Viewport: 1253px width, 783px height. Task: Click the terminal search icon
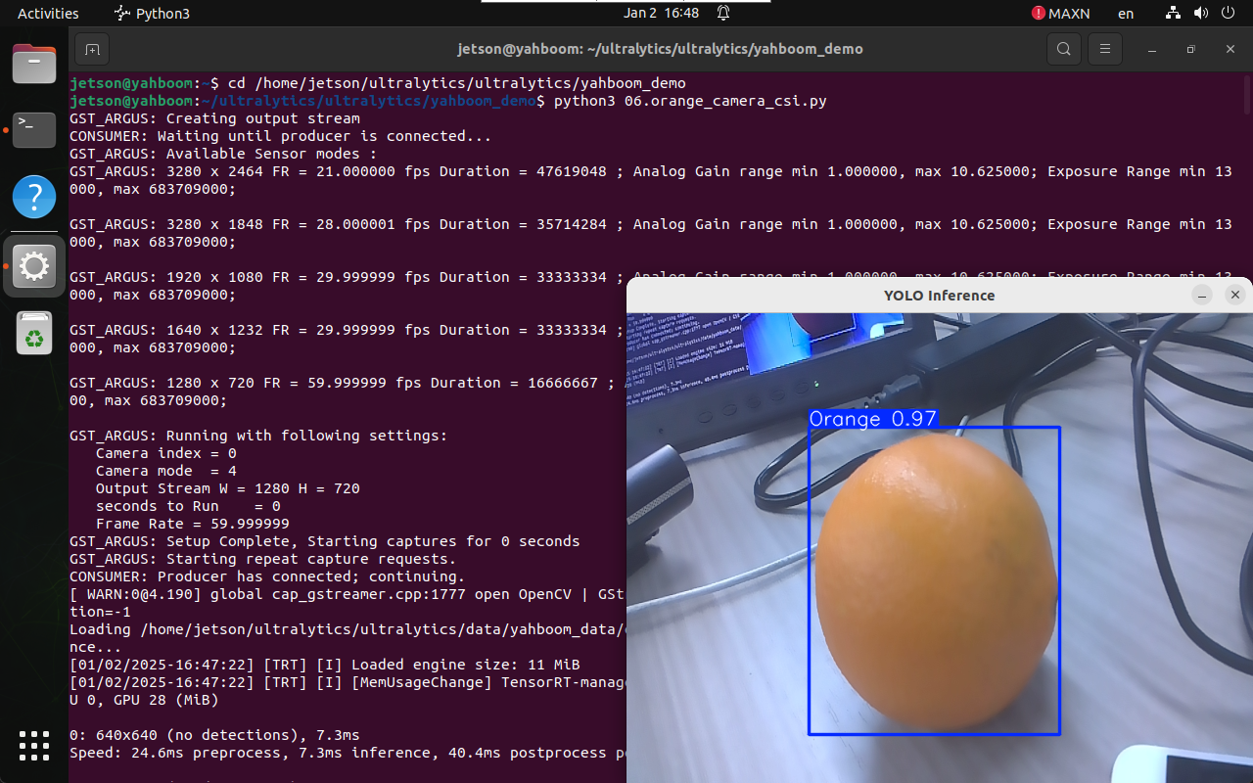1063,49
